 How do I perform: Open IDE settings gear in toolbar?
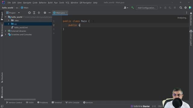[x=185, y=8]
